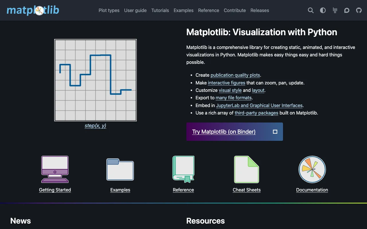Click the Getting Started computer icon

click(x=55, y=169)
